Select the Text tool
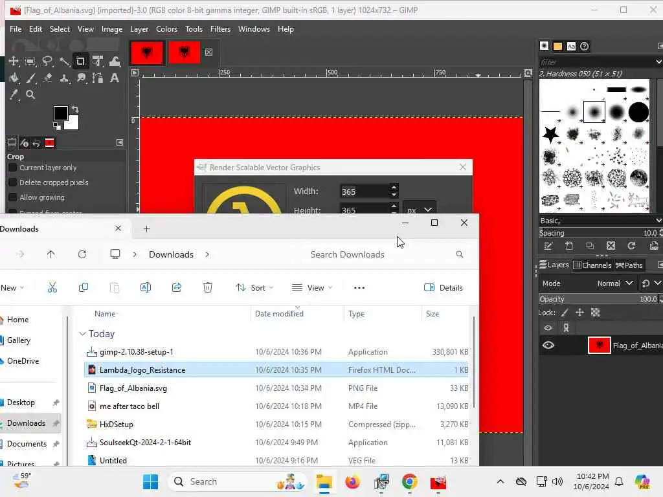663x497 pixels. (115, 78)
